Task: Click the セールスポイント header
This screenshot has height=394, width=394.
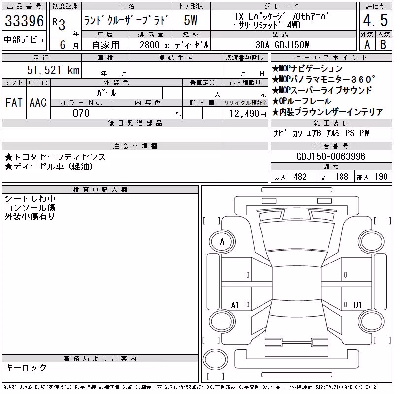Action: coord(331,58)
